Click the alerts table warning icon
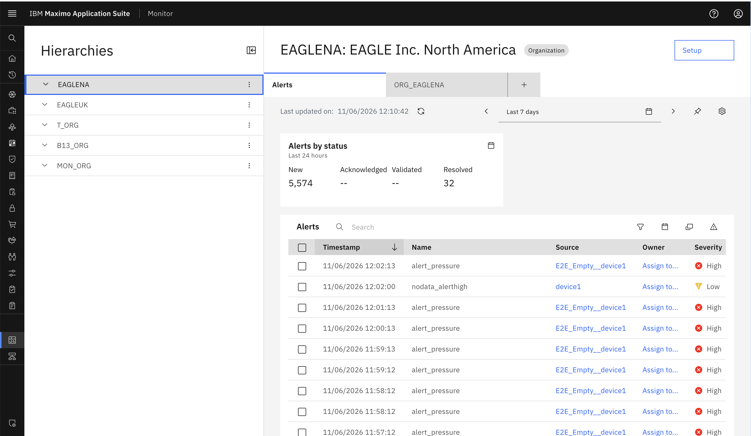 point(713,227)
